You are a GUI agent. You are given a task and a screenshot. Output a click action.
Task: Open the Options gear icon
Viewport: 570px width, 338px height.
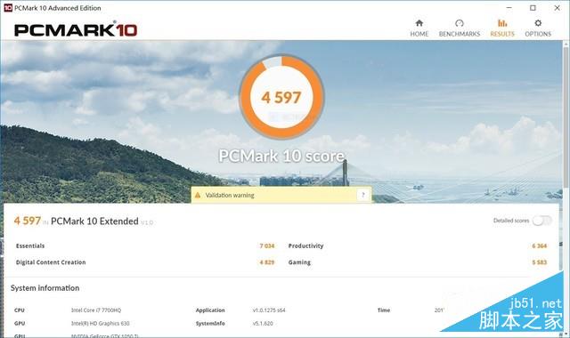[538, 23]
